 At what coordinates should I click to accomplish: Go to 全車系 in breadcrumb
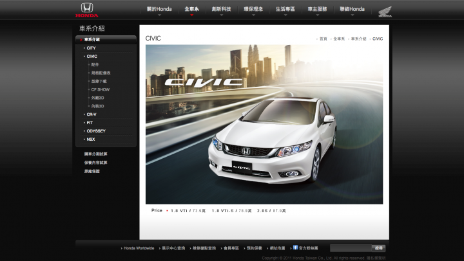point(339,39)
